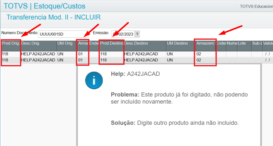Open the date help question-mark button

tap(137, 34)
